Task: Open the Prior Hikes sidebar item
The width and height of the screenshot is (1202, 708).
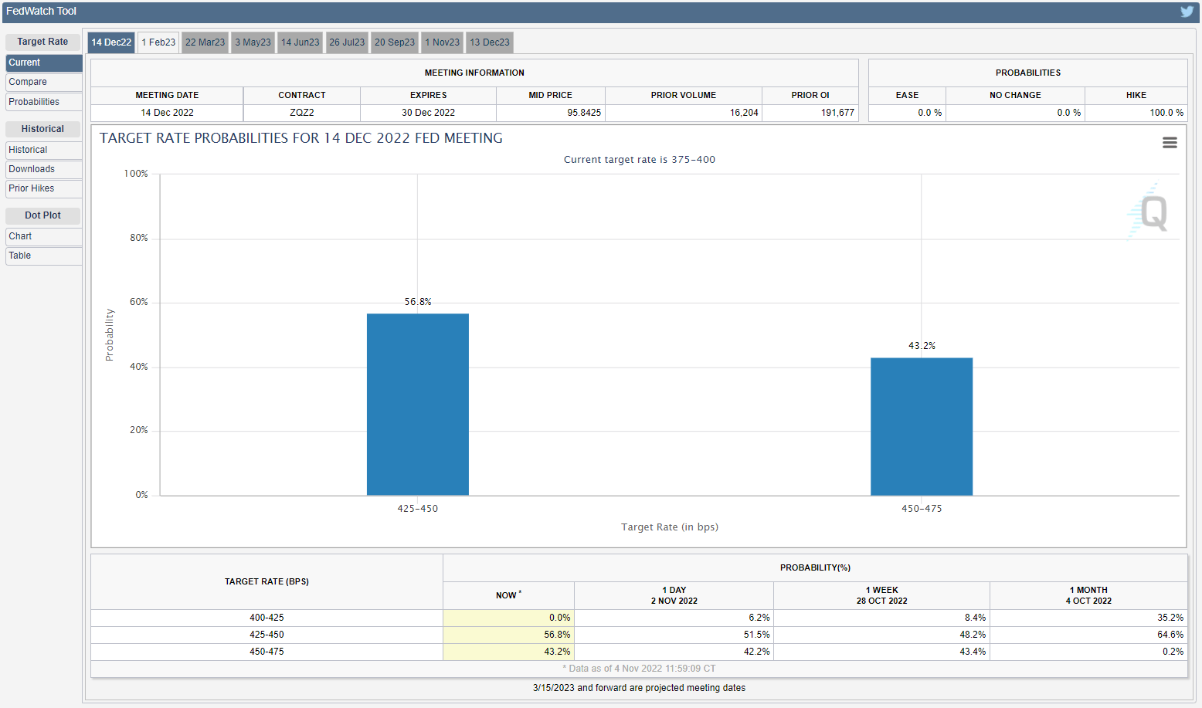Action: [x=43, y=188]
